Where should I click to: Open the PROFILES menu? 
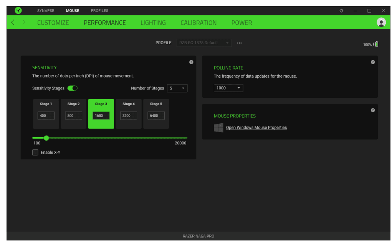(x=99, y=10)
